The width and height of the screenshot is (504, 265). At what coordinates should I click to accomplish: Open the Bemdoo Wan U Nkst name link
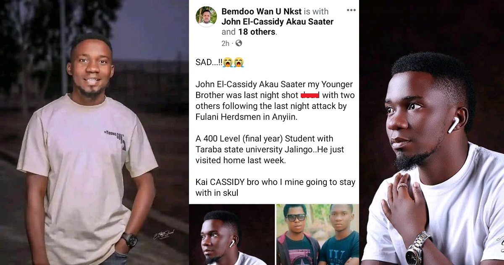coord(262,11)
